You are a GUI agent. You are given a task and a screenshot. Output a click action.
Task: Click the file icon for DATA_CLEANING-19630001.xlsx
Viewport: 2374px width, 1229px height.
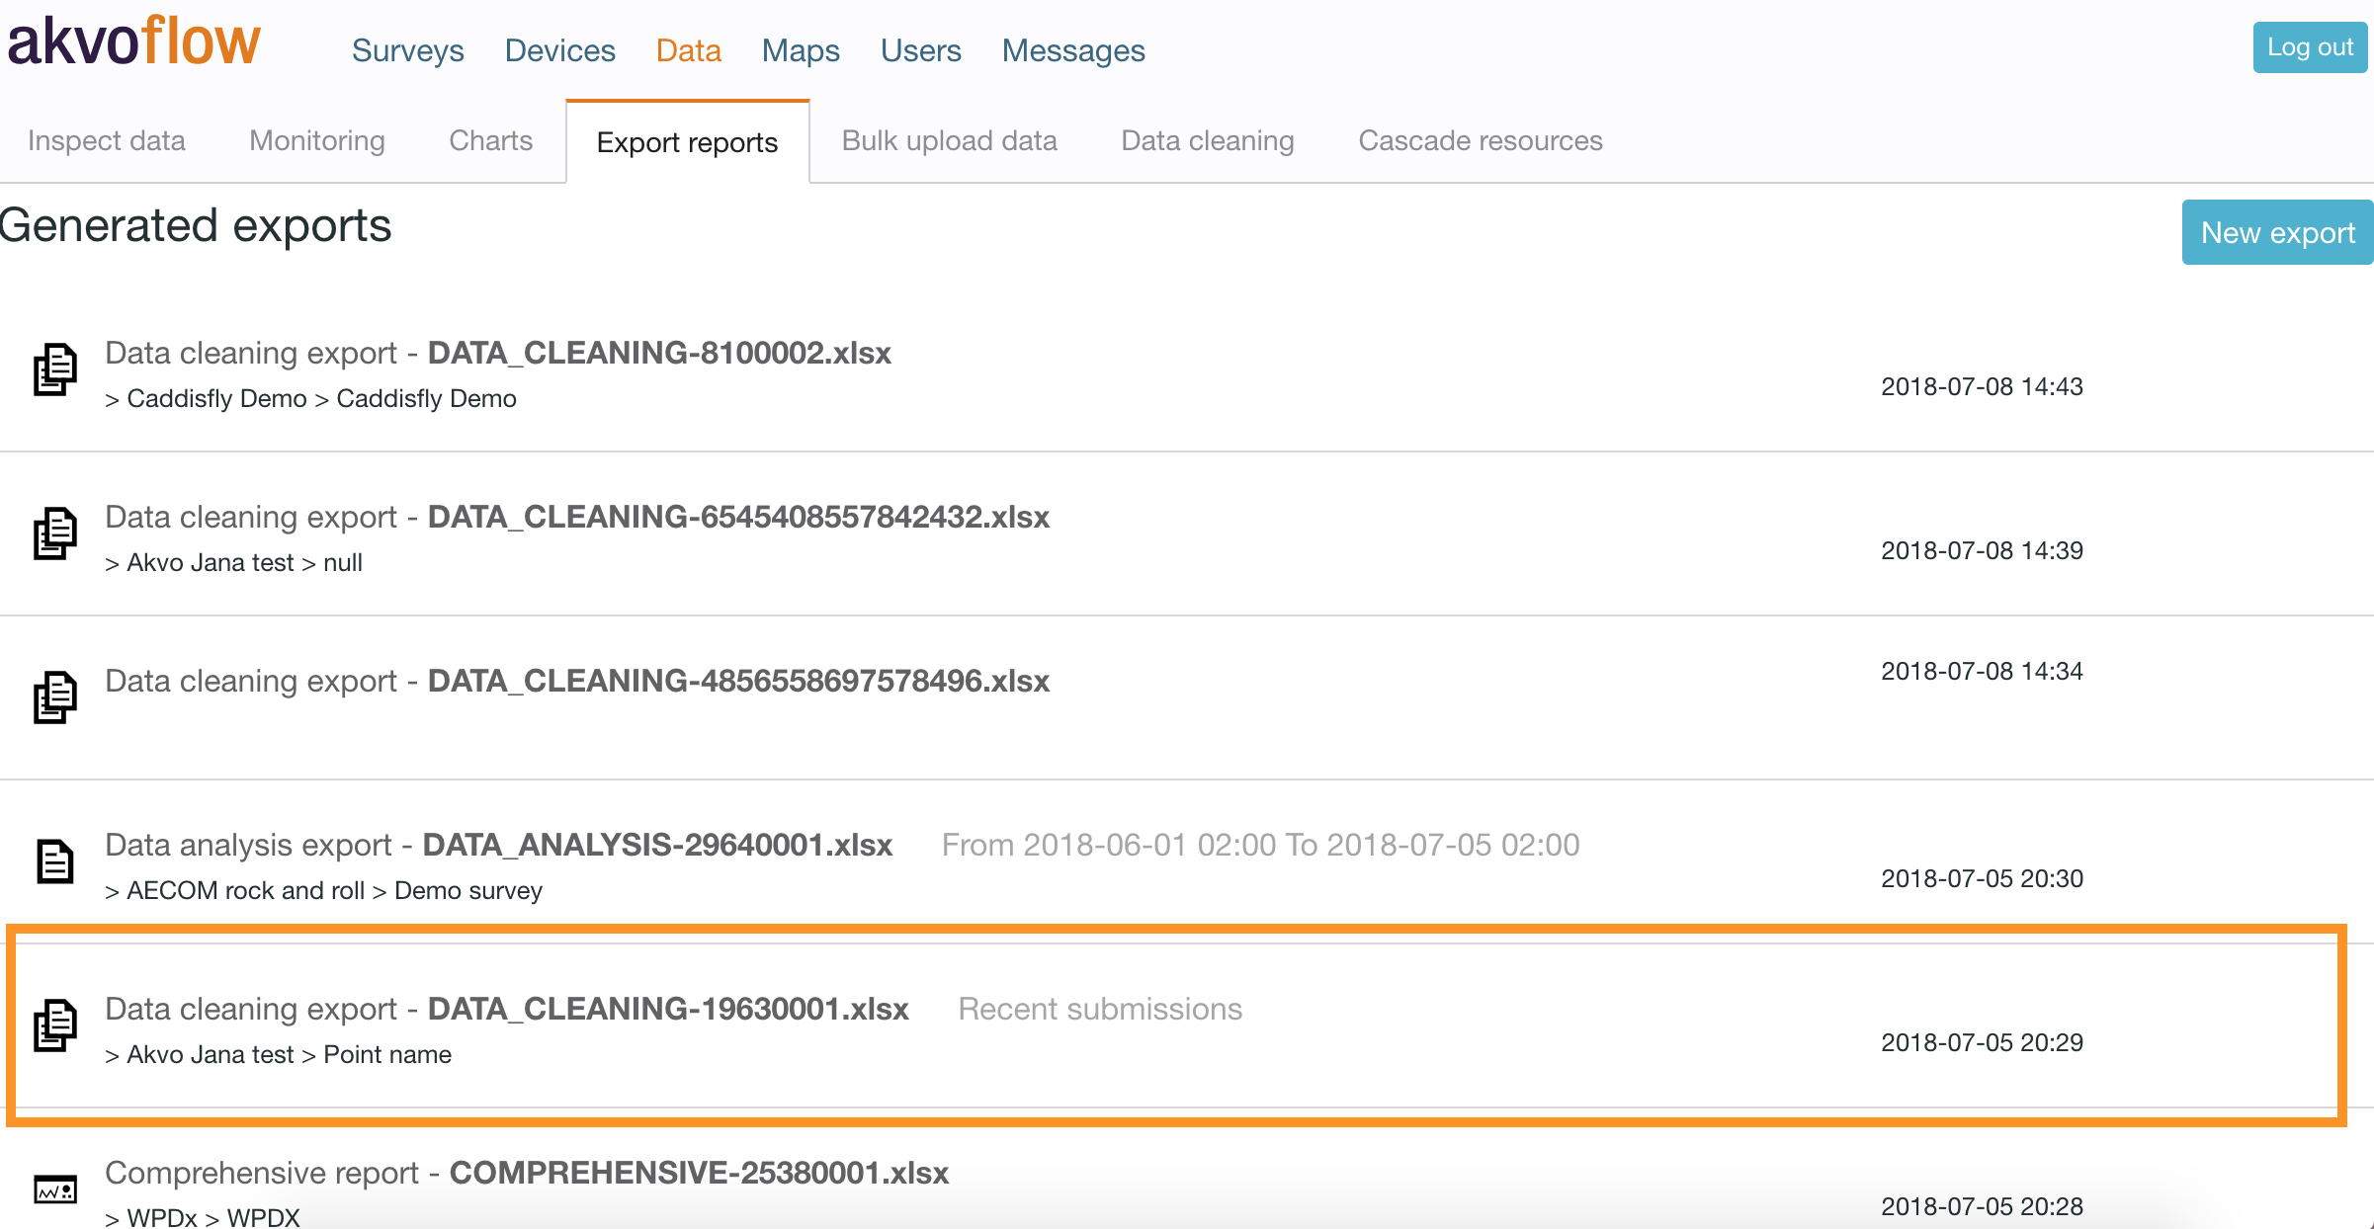pyautogui.click(x=55, y=1025)
